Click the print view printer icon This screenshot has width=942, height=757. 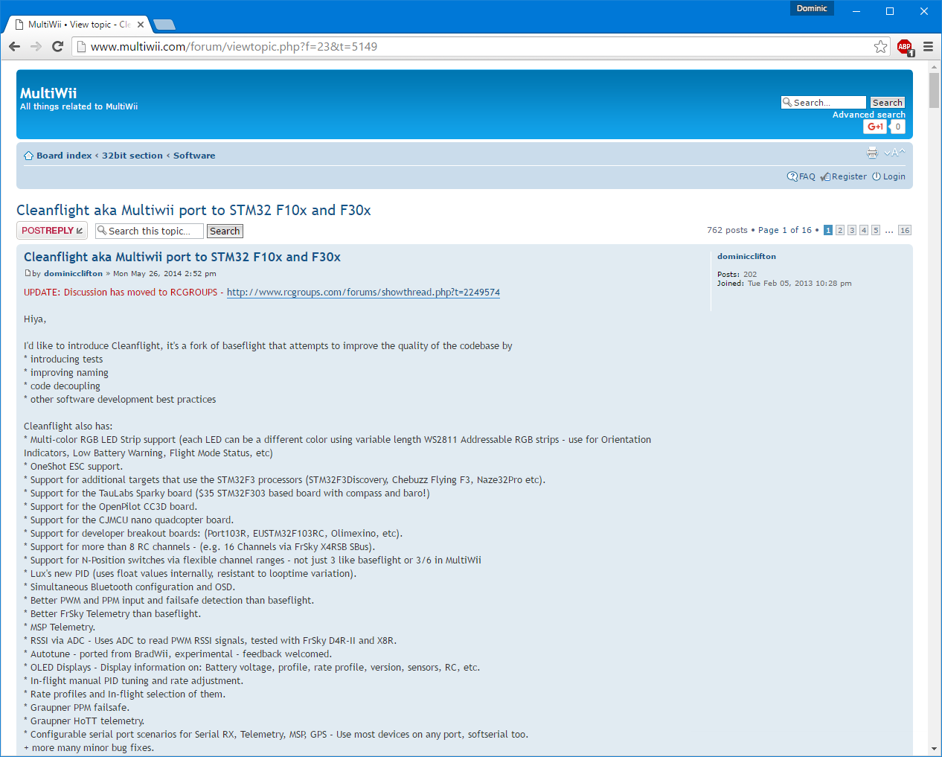pos(872,153)
